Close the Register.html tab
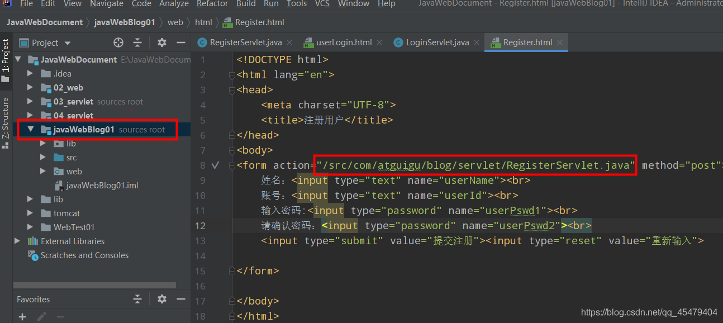723x323 pixels. (x=560, y=42)
